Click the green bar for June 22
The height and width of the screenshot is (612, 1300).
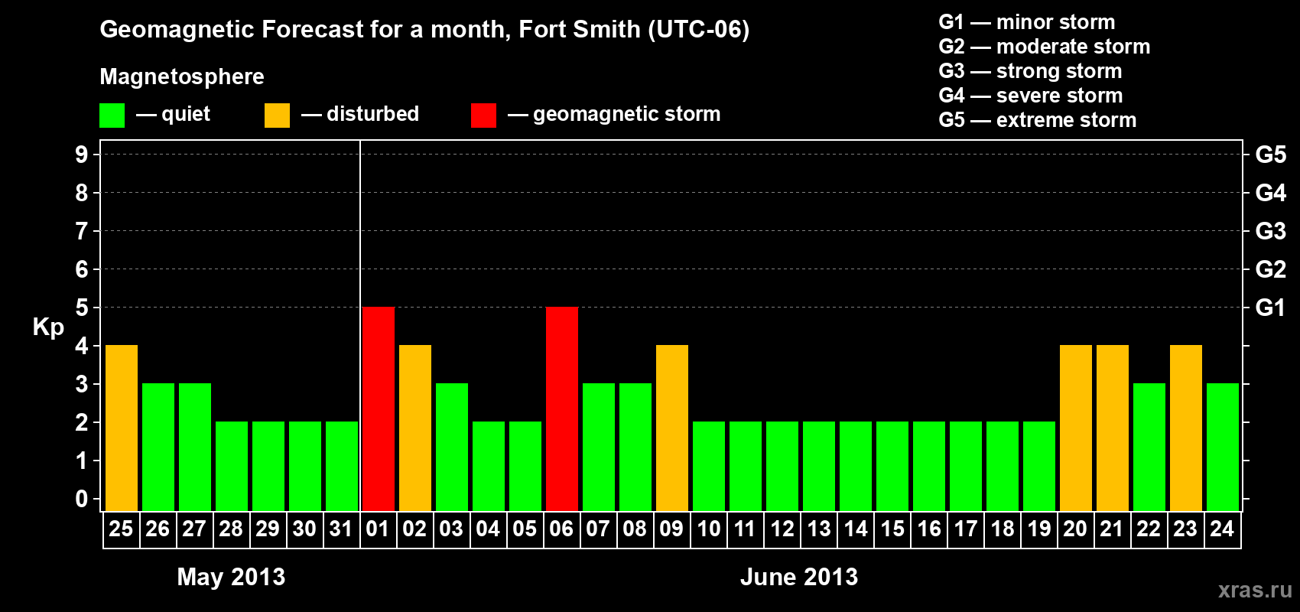1149,447
